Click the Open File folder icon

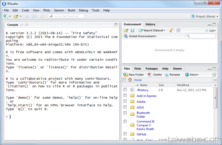coord(16,16)
